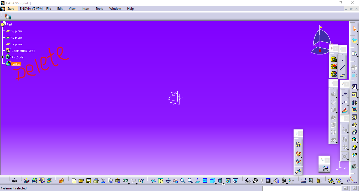Expand the PartBody tree node
This screenshot has height=191, width=359.
(x=2, y=57)
